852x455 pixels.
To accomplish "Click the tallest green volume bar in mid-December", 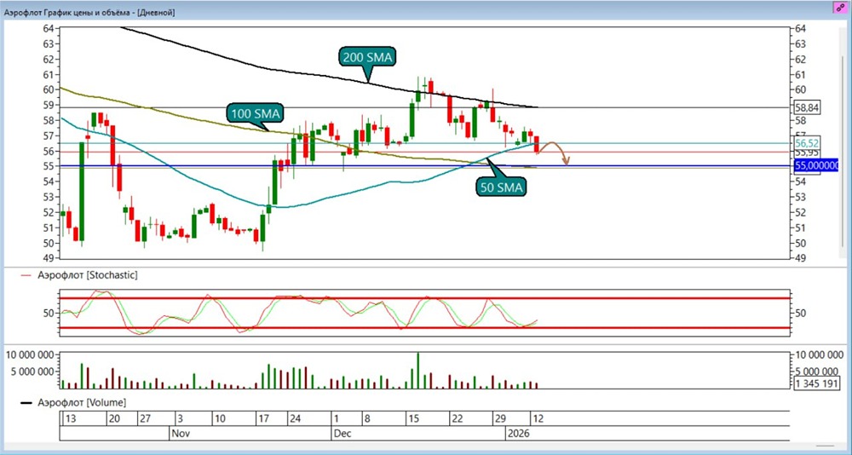I will pyautogui.click(x=417, y=370).
